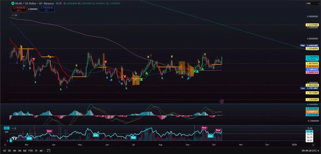Click the 2.88350000 yellow price label
Image resolution: width=321 pixels, height=154 pixels.
click(312, 63)
